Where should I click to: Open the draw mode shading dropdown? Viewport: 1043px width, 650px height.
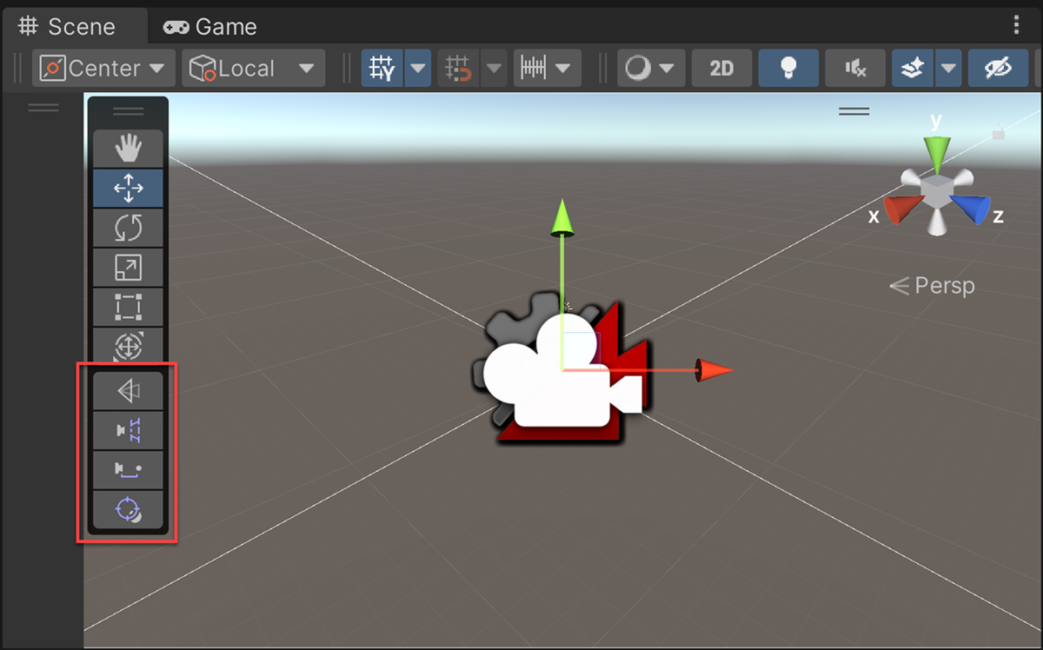click(651, 68)
